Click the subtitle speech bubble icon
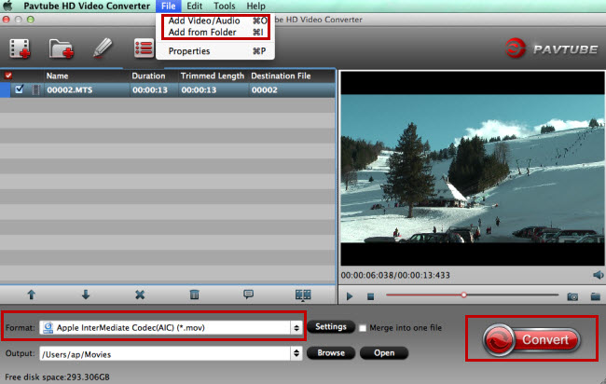This screenshot has width=606, height=384. point(249,295)
